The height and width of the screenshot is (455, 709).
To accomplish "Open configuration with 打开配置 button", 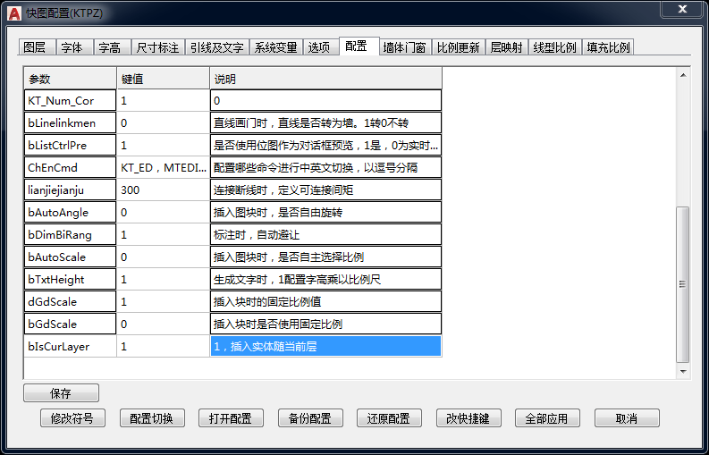I will (231, 418).
